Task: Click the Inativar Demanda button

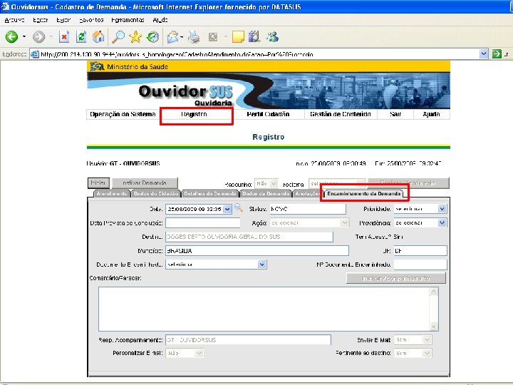Action: (x=145, y=183)
